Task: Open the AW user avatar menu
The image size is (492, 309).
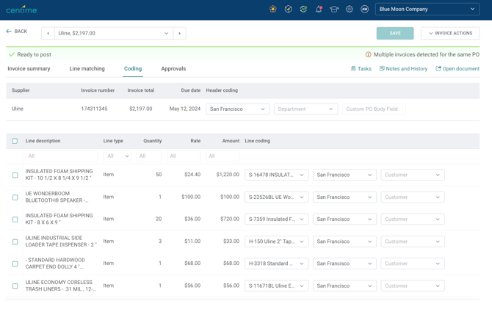Action: point(364,10)
